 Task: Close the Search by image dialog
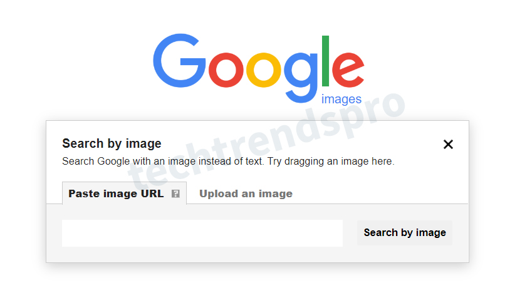[448, 144]
